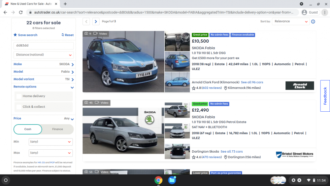This screenshot has height=186, width=330.
Task: Click the browser forward arrow
Action: coord(13,13)
